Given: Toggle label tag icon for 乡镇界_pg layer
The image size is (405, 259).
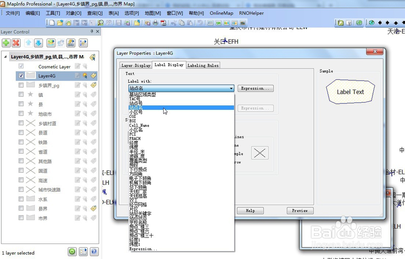Looking at the screenshot, I should coord(93,85).
